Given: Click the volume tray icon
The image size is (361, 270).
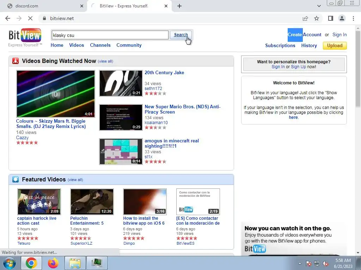Looking at the screenshot, I should [x=325, y=263].
